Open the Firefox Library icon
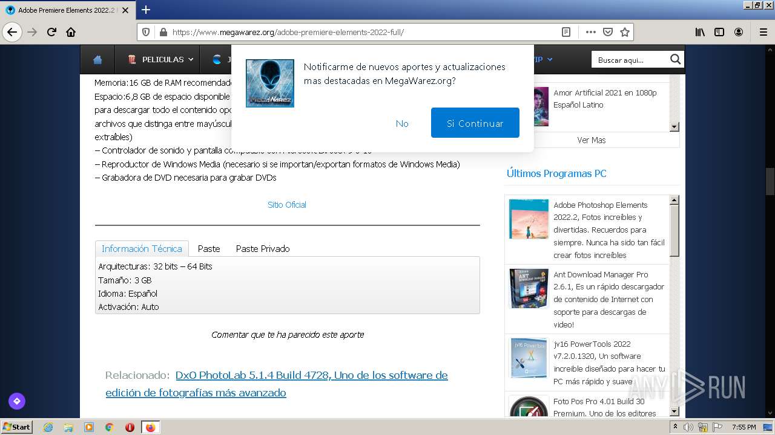Viewport: 775px width, 435px height. (x=700, y=32)
